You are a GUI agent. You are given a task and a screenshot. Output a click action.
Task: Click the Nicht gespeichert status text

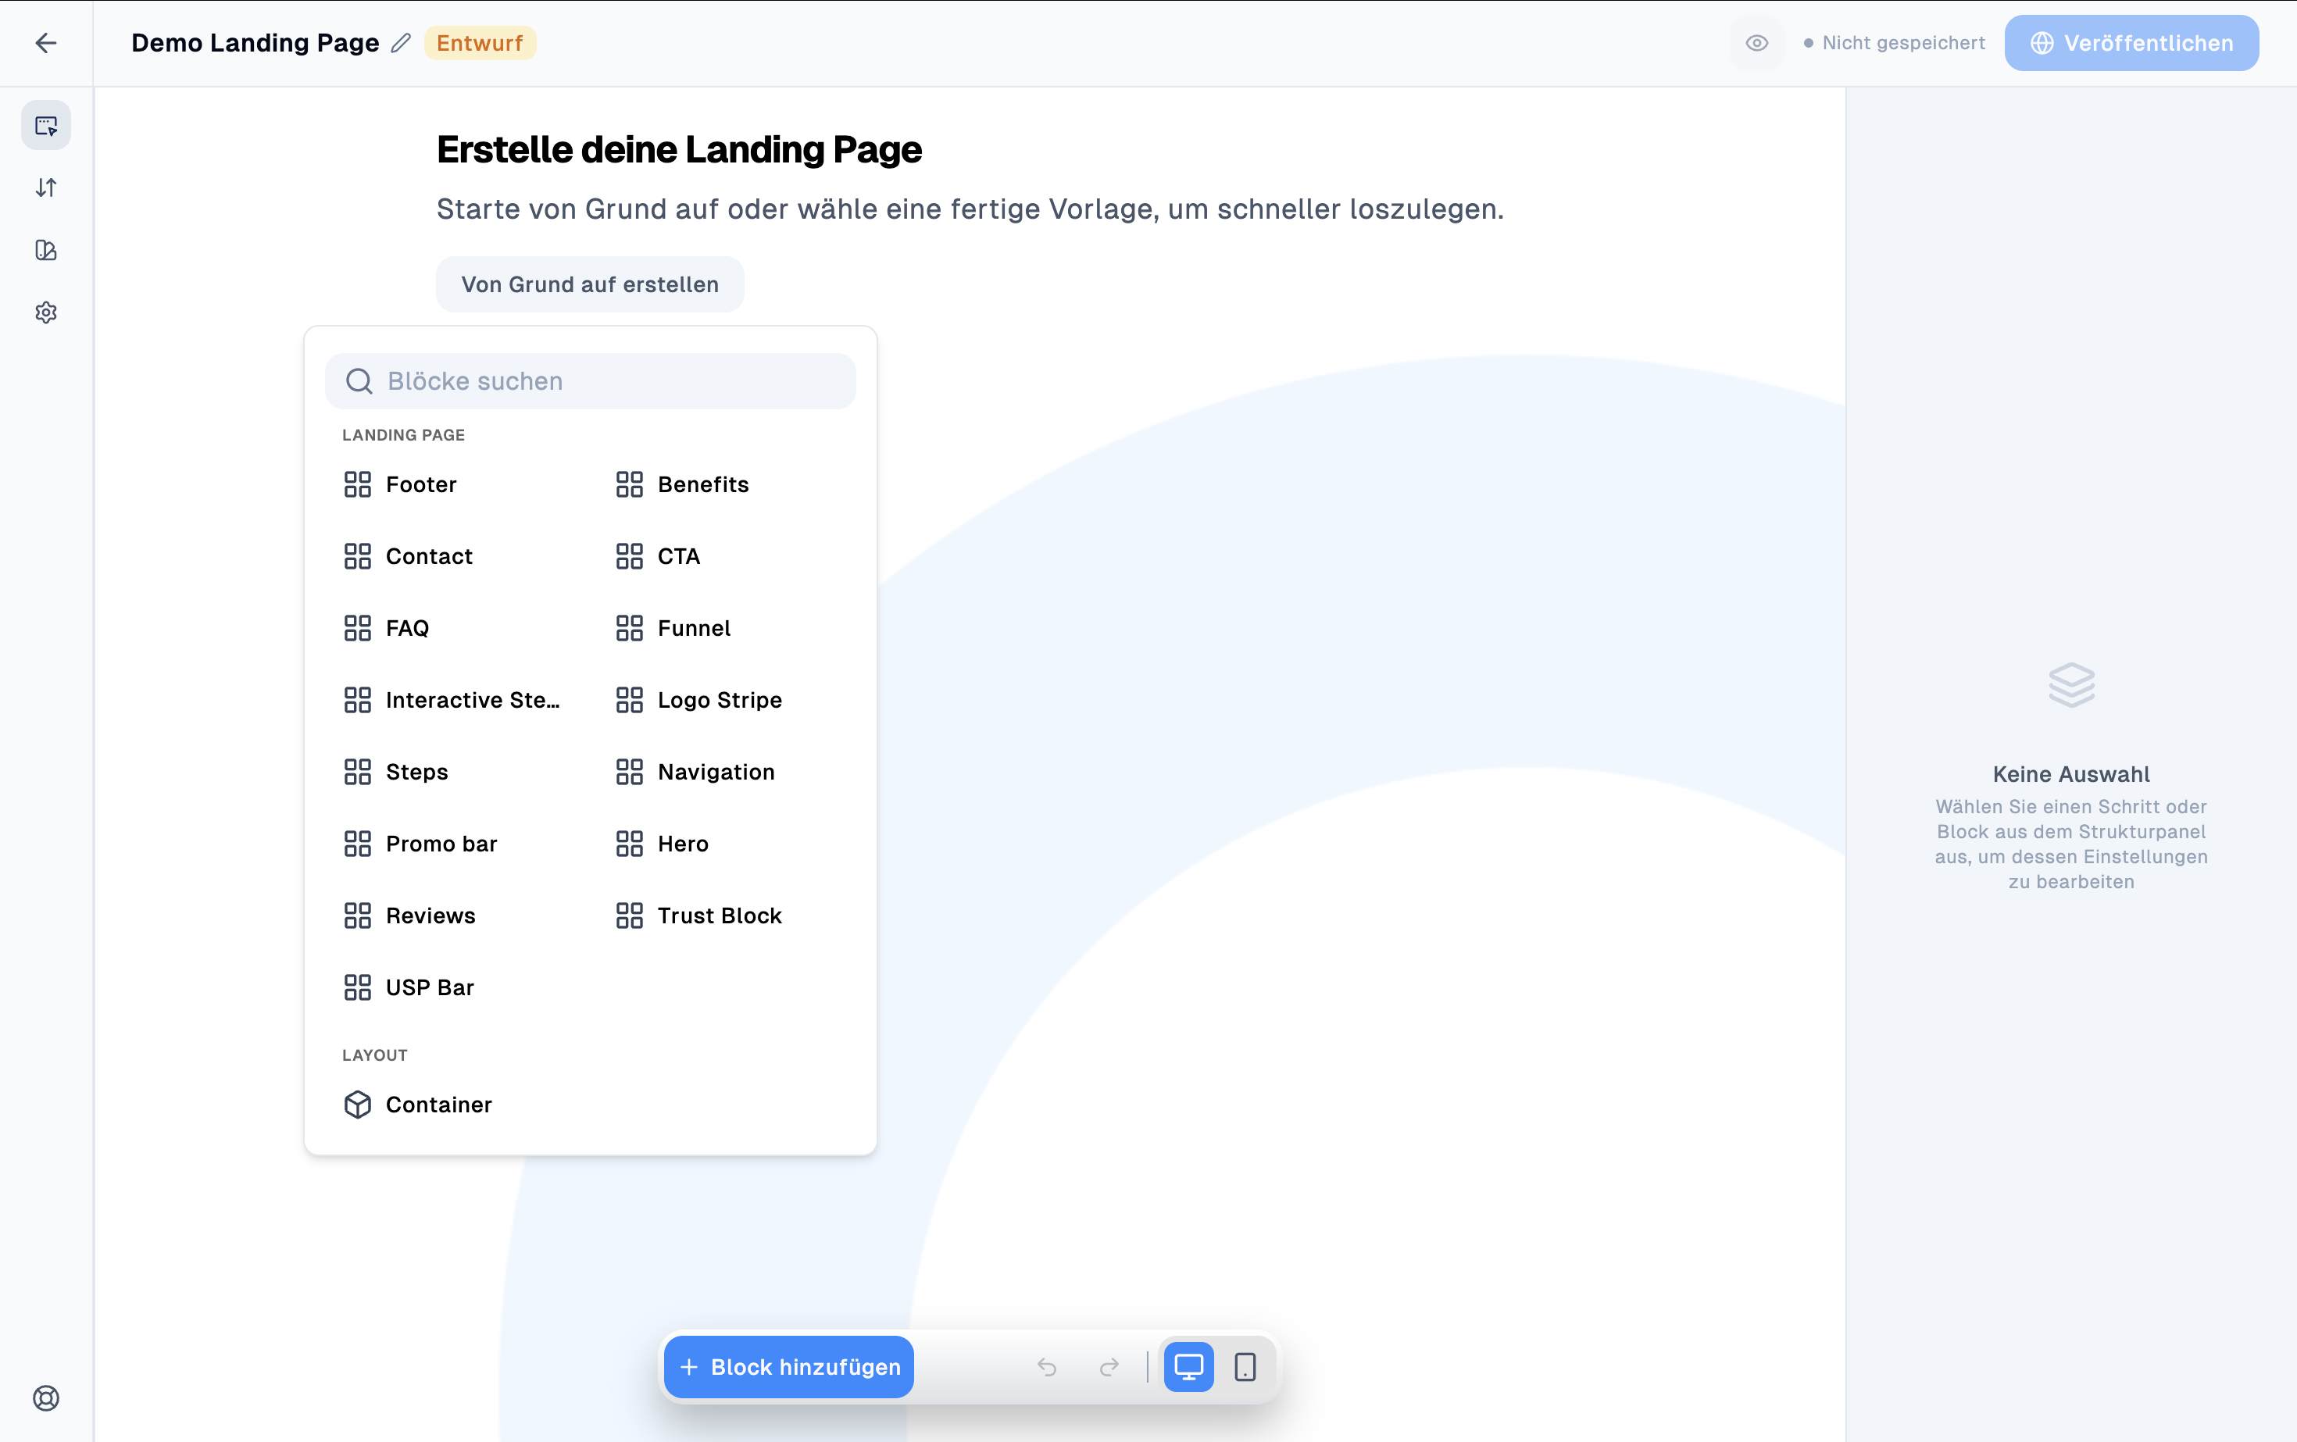1903,43
